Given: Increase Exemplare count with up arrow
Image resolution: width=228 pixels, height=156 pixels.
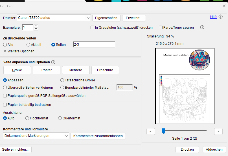Looking at the screenshot, I should pos(36,26).
